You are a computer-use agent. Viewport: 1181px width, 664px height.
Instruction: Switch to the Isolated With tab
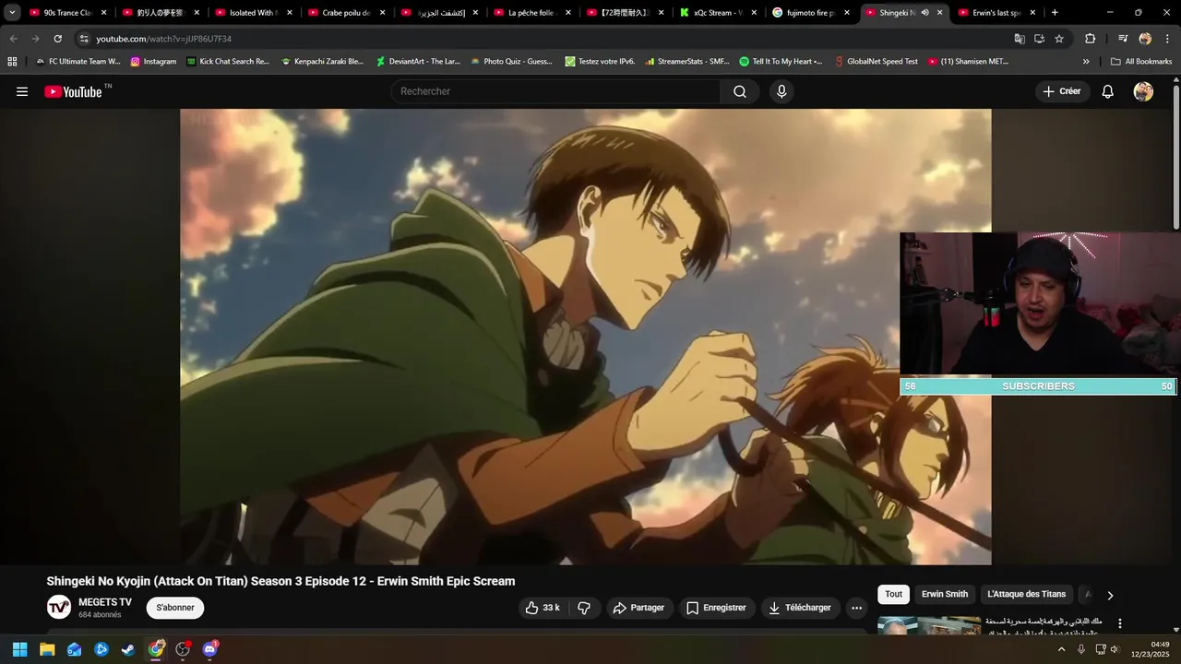pyautogui.click(x=254, y=13)
